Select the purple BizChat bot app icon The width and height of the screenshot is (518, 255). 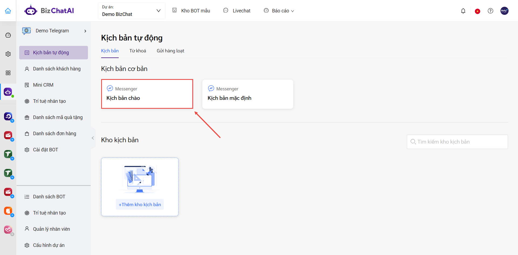point(8,92)
